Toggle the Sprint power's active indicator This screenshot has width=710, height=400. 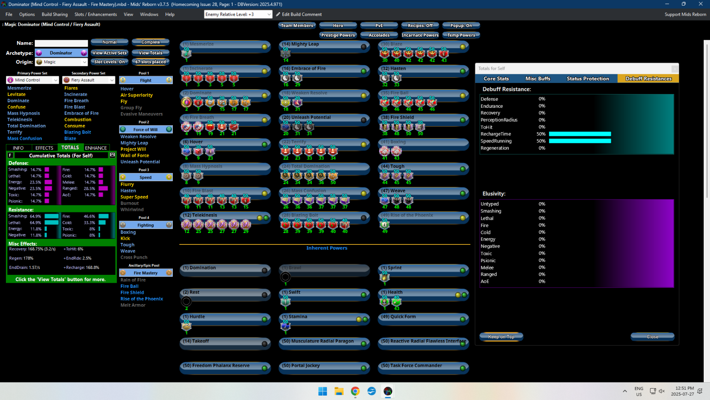(463, 270)
